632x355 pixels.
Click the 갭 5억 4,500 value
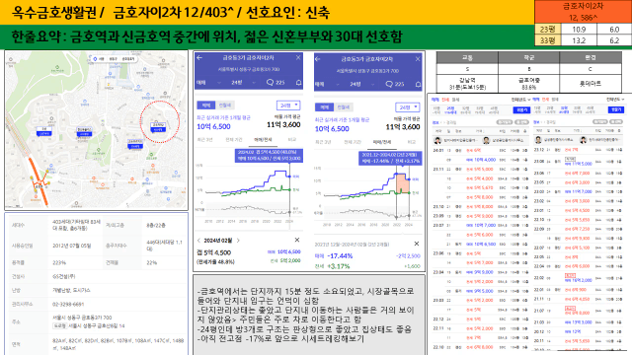pyautogui.click(x=213, y=252)
